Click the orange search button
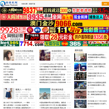This screenshot has width=109, height=109. (105, 4)
